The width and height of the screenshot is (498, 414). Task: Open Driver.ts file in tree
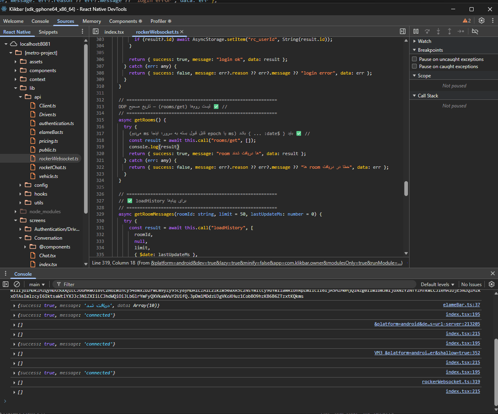(x=47, y=115)
